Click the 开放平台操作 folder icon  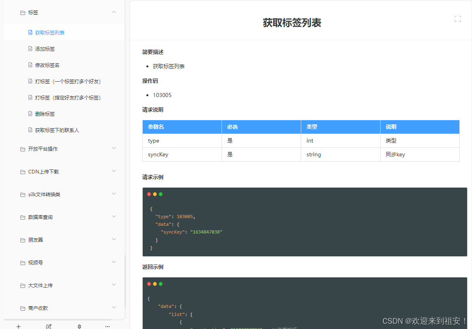click(x=23, y=149)
